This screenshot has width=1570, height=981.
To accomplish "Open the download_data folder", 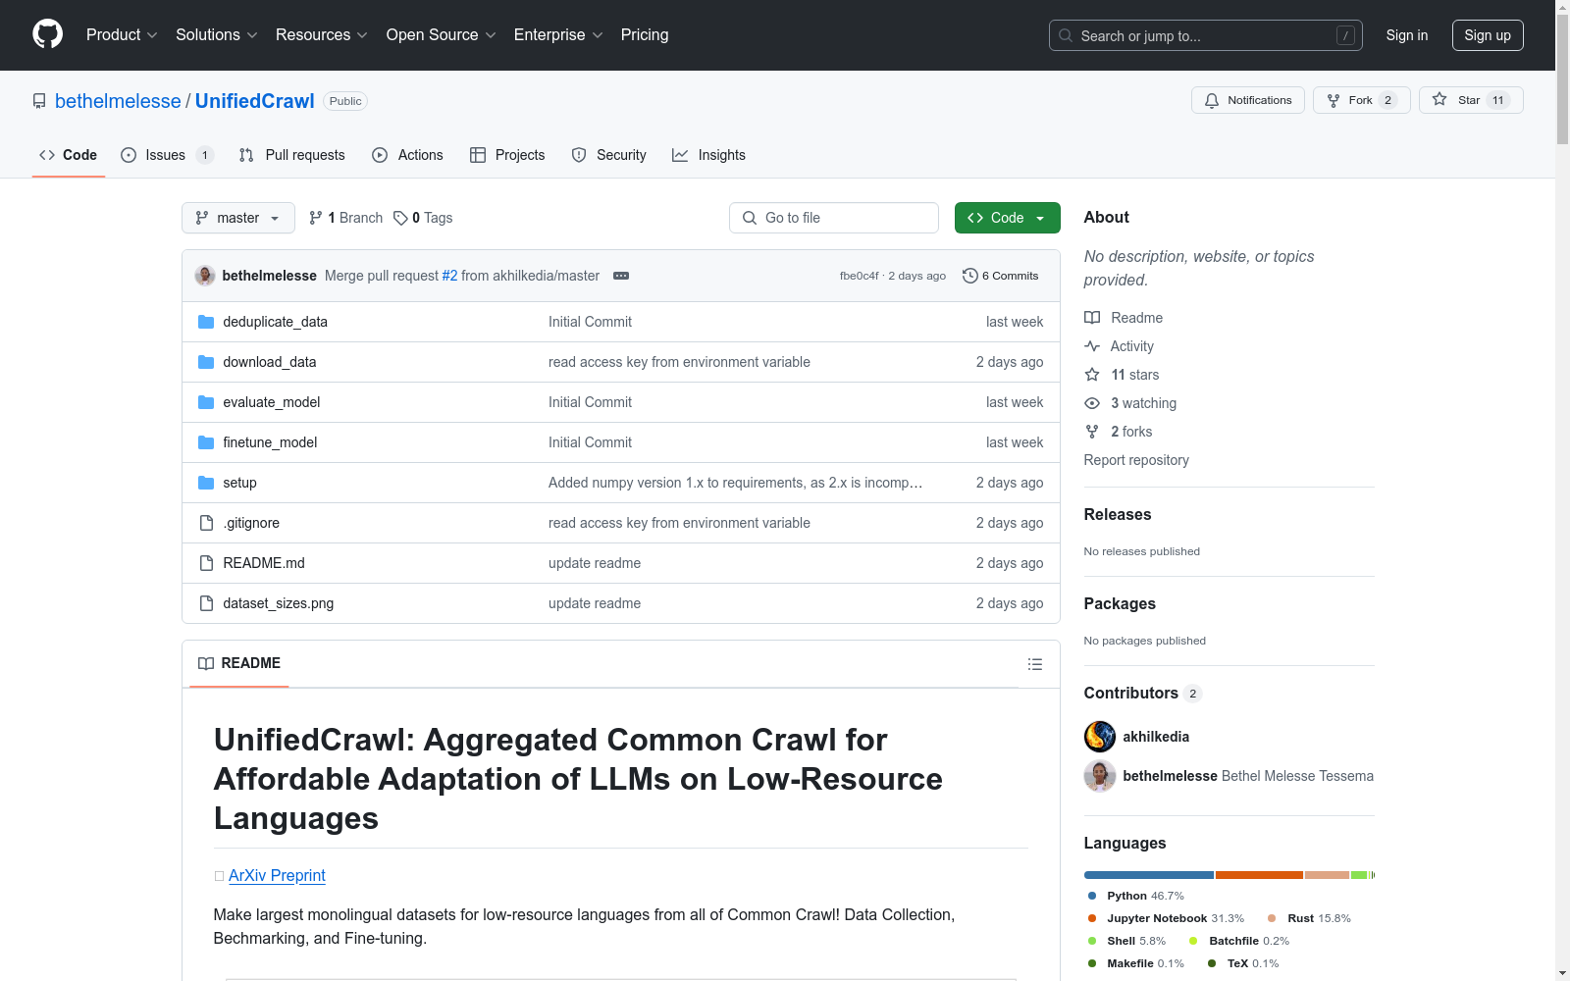I will pyautogui.click(x=269, y=362).
